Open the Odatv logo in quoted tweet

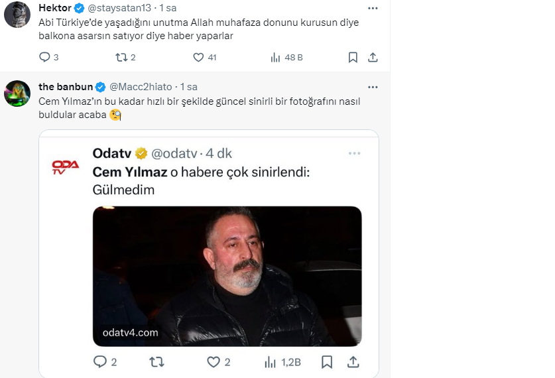tap(66, 168)
